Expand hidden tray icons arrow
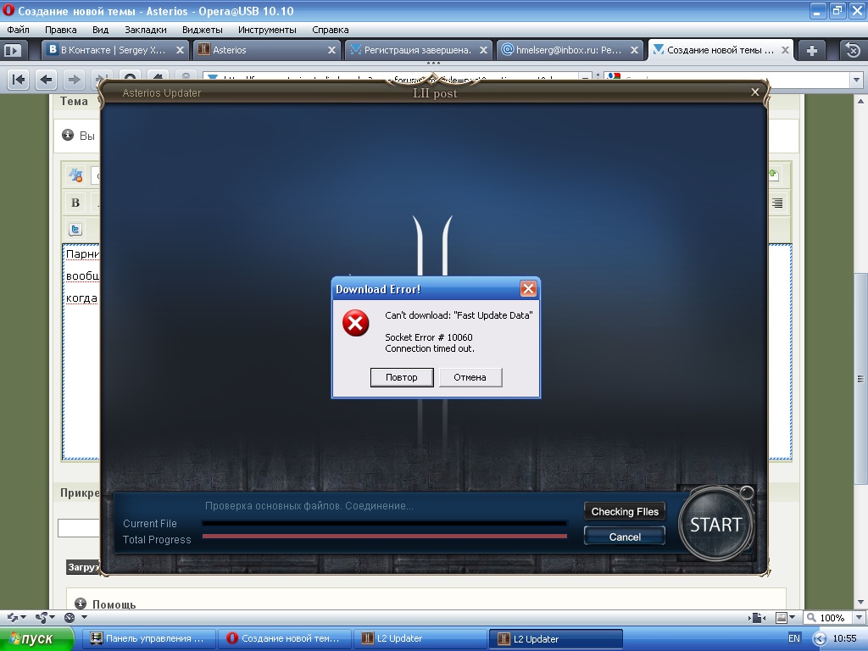 click(820, 639)
